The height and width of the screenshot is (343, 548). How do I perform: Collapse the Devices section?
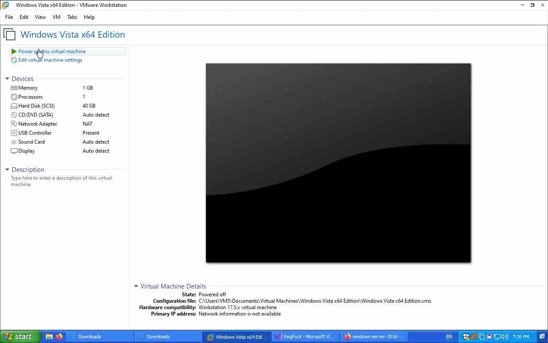7,79
